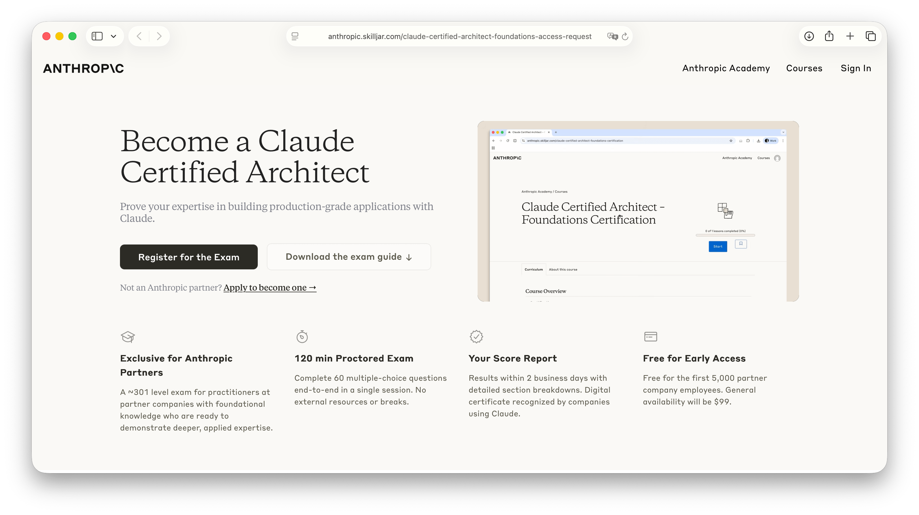Open a new tab with the plus icon
Viewport: 919px width, 515px height.
click(x=850, y=36)
